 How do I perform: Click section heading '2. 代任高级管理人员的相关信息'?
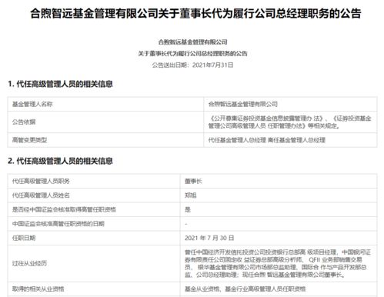coord(60,161)
